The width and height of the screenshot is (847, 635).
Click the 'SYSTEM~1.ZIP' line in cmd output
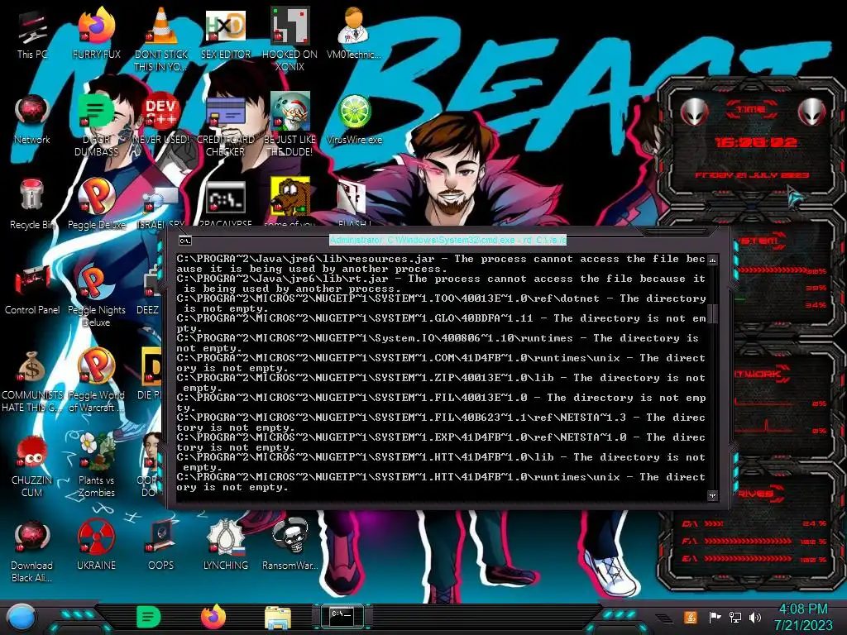coord(441,382)
